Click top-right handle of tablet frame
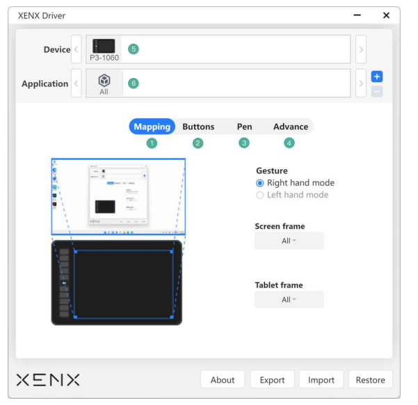This screenshot has height=405, width=418. point(172,251)
